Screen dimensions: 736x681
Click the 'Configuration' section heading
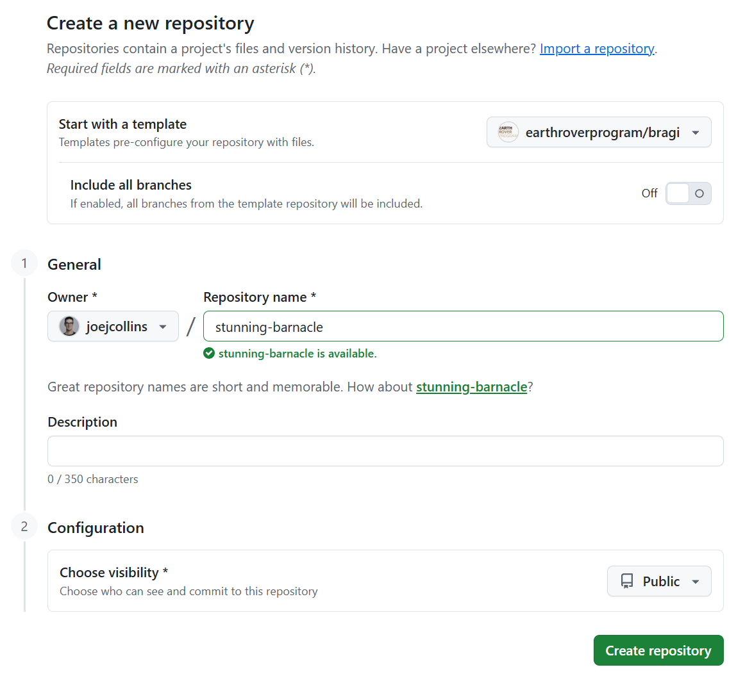pyautogui.click(x=96, y=528)
